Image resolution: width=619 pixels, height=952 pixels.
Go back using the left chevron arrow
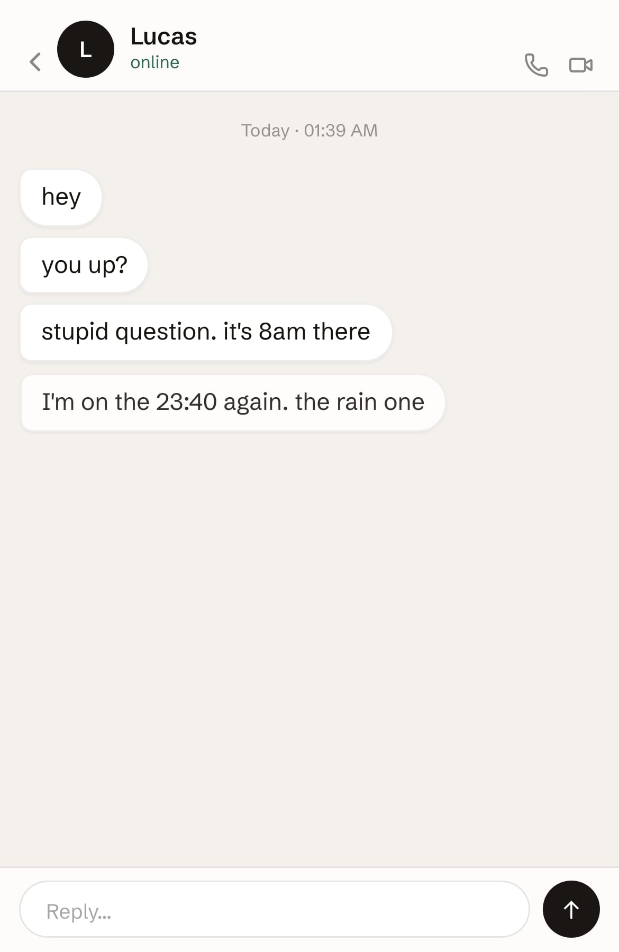tap(35, 62)
